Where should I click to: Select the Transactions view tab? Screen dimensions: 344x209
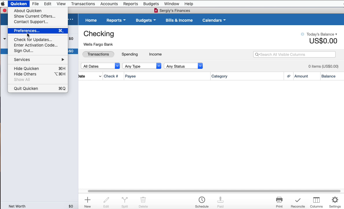[98, 54]
